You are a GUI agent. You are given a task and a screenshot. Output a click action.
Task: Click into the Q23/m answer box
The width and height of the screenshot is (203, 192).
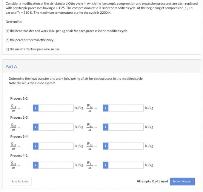[x=56, y=127]
